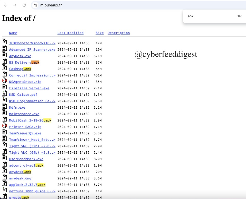
Task: Click compressed archive icon beside DSAgentSetup.zip
Action: click(x=4, y=80)
